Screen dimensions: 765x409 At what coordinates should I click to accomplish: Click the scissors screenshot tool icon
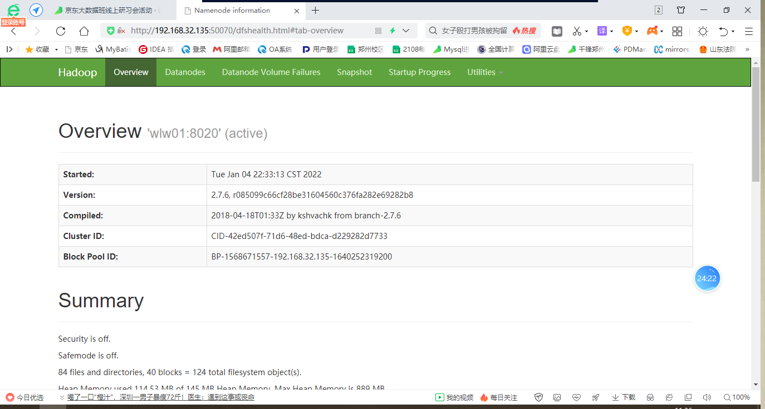[x=577, y=31]
